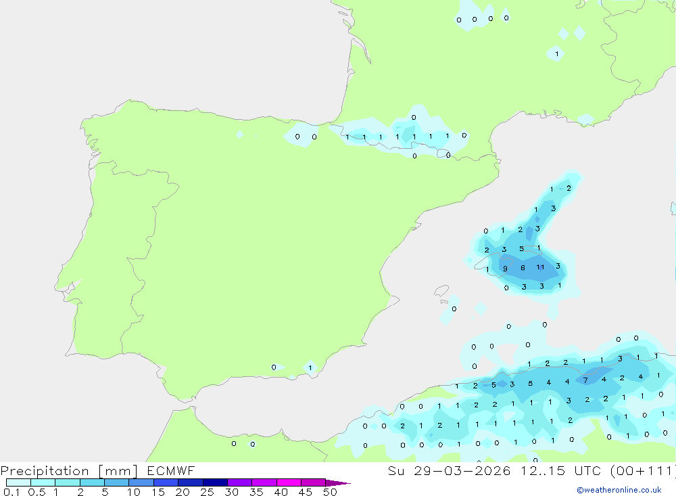Select the 30–35 mm violet legend swatch

pyautogui.click(x=239, y=482)
